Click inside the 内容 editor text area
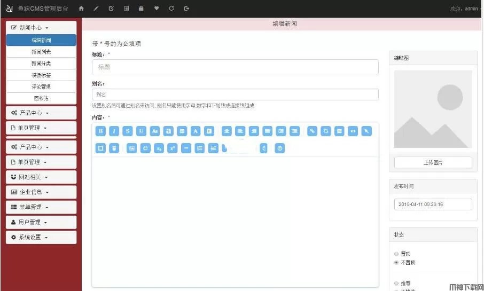 point(235,222)
